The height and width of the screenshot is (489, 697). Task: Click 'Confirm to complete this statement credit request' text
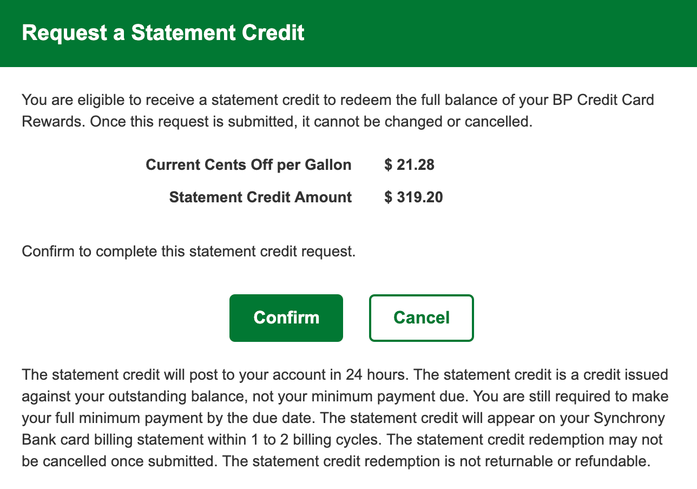click(x=188, y=252)
